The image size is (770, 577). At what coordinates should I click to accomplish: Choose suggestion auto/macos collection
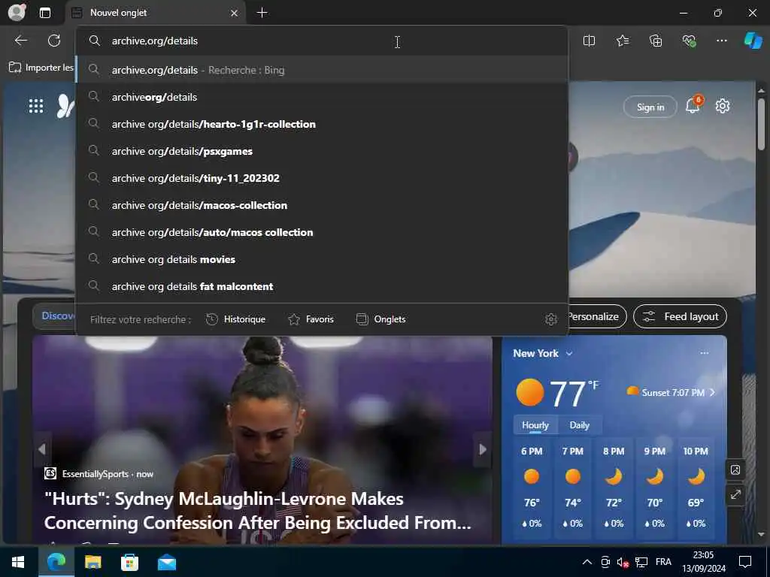(x=322, y=232)
